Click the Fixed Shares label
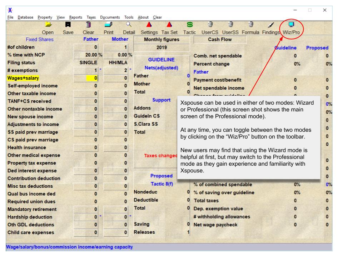343x257 pixels. [x=40, y=40]
